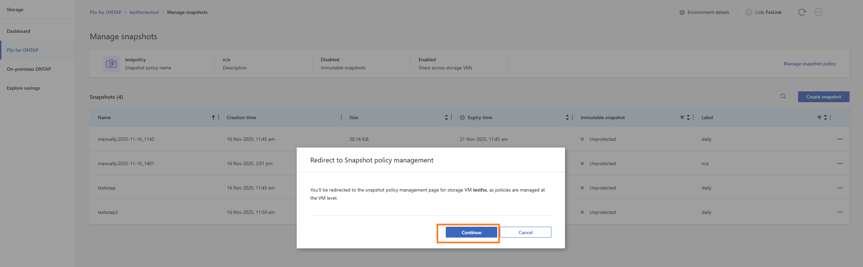Click the refresh icon in header
863x267 pixels.
802,12
